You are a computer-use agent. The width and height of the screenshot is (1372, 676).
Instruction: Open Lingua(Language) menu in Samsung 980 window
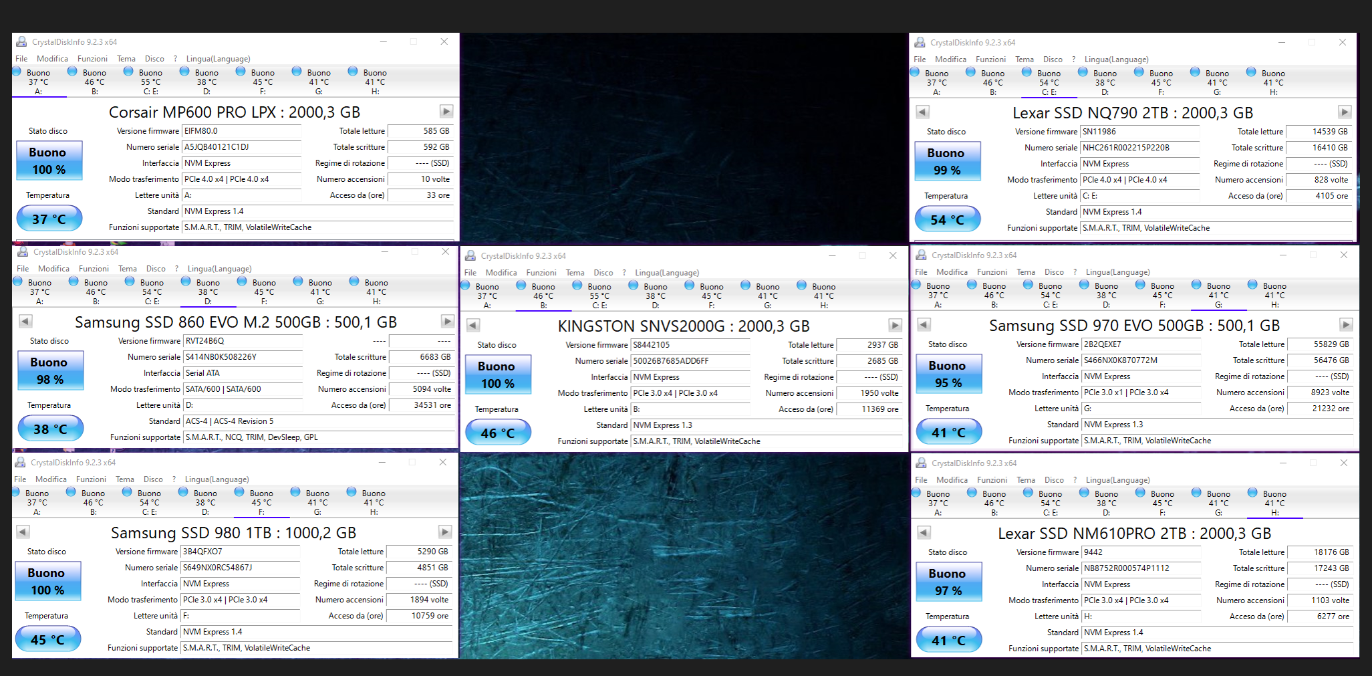[217, 479]
